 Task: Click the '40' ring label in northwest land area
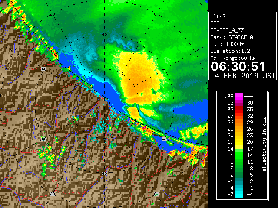click(x=44, y=69)
